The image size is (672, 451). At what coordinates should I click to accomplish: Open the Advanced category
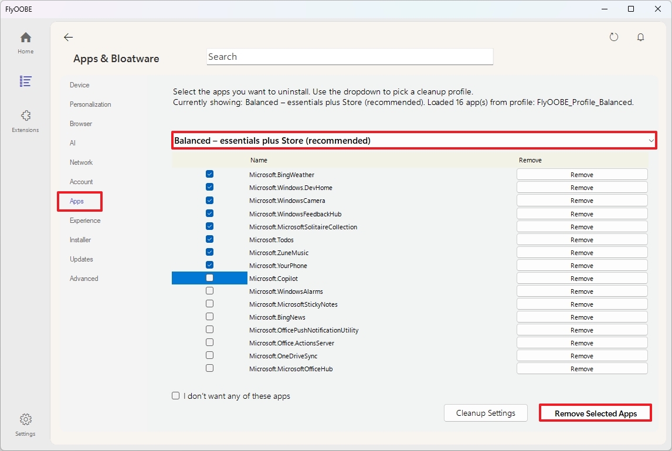(84, 279)
